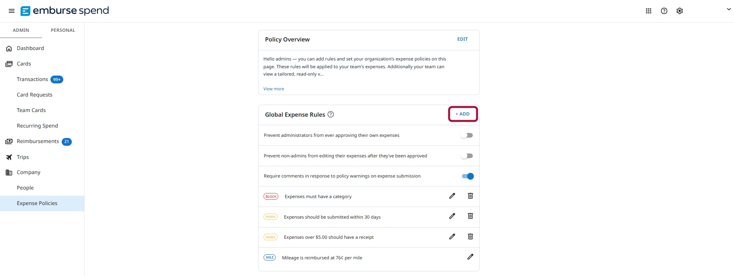Screen dimensions: 734x276
Task: Edit the 'Expenses must have a category' rule
Action: 452,196
